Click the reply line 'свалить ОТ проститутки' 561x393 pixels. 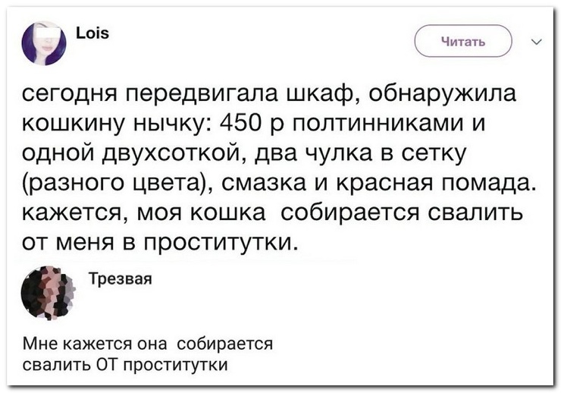[x=125, y=365]
